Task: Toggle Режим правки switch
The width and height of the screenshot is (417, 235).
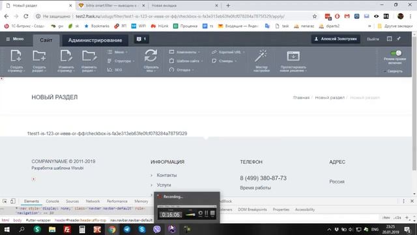Action: [395, 53]
